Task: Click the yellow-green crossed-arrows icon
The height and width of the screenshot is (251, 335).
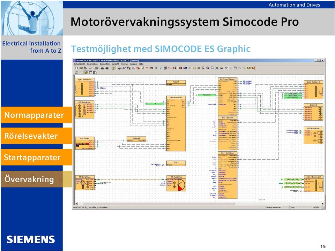Action: point(249,68)
